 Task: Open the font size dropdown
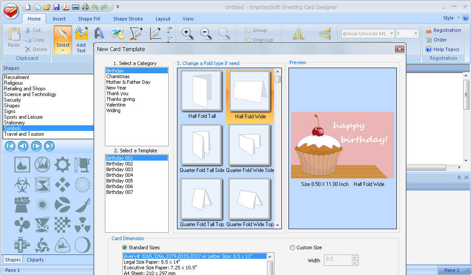pos(415,33)
